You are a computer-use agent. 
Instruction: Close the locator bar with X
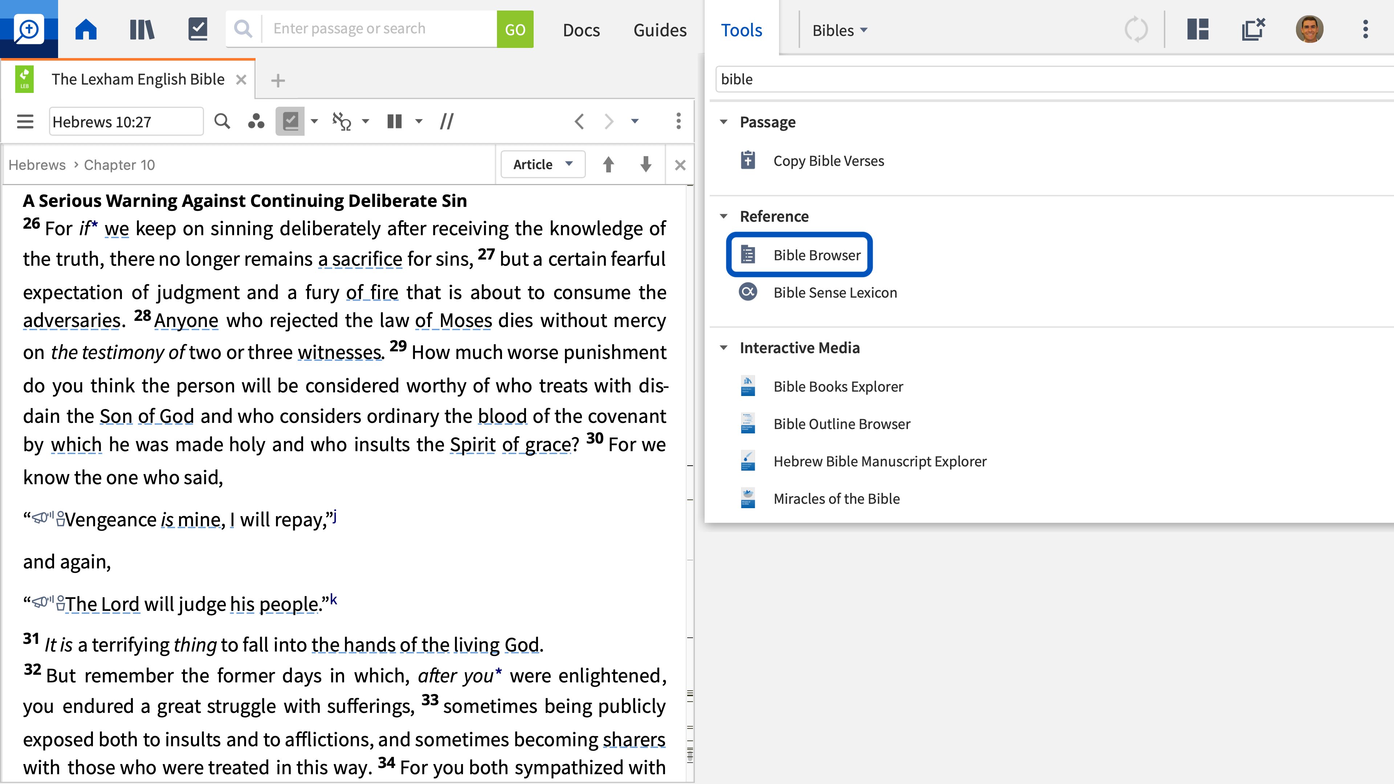[x=680, y=165]
